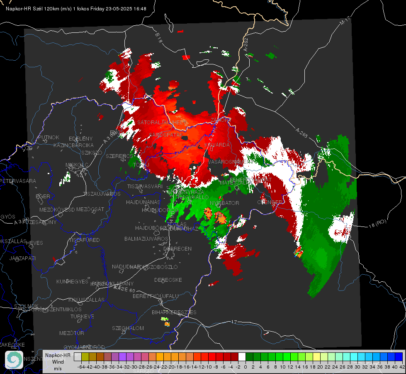Click the NAGYKÁLLÓ city label

193,197
